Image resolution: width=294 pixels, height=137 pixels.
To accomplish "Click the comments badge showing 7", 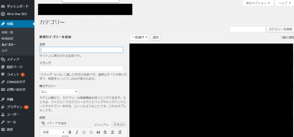I will point(23,74).
